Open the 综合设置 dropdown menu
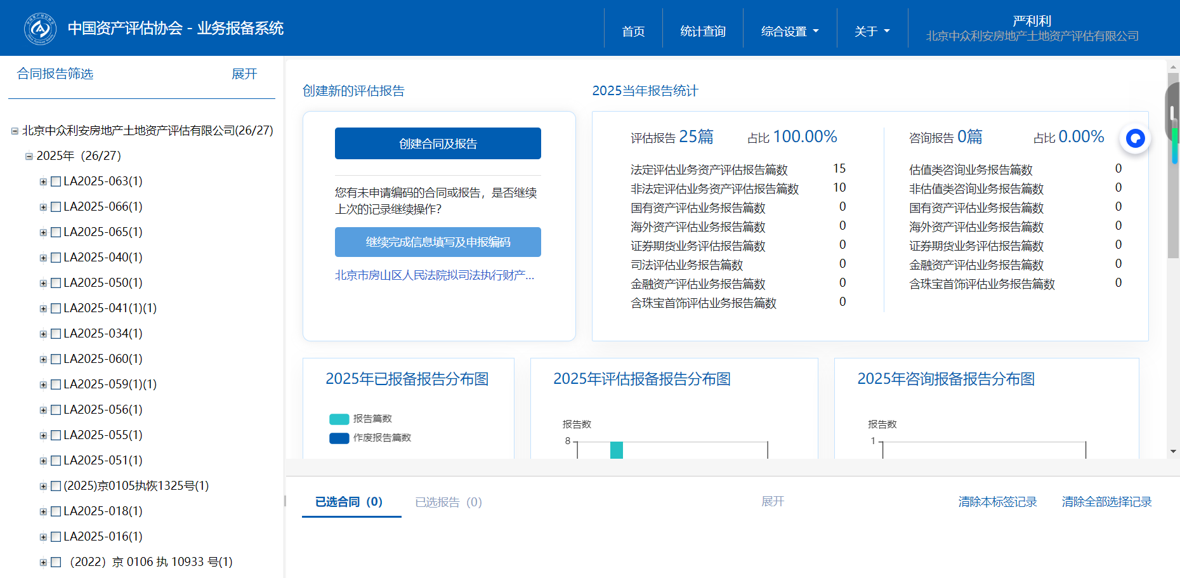The image size is (1180, 578). (x=789, y=31)
